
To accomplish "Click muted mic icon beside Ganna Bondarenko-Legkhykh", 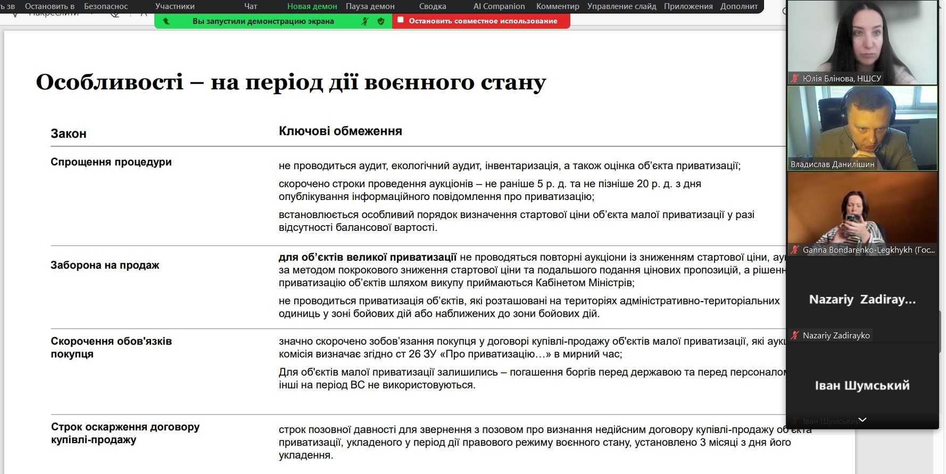I will tap(795, 250).
